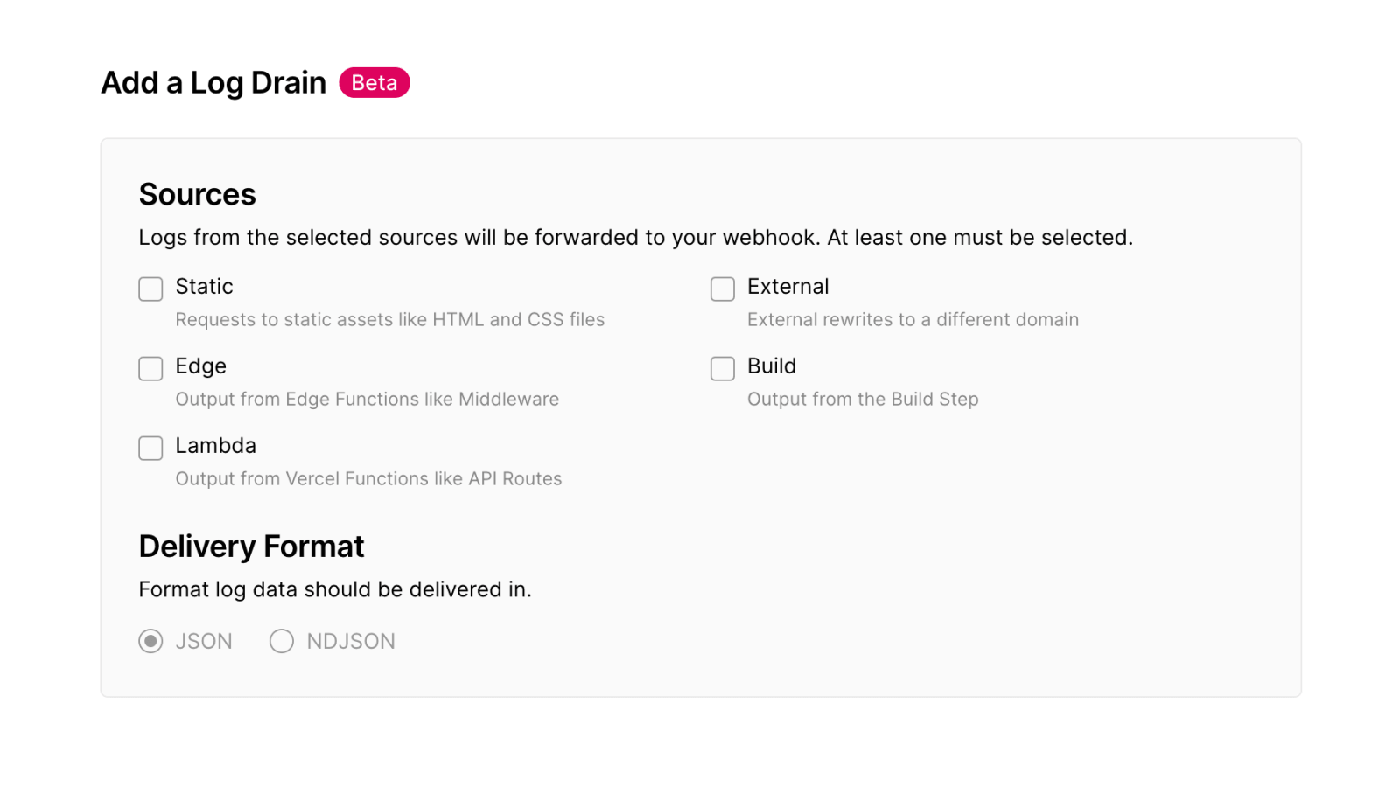Image resolution: width=1400 pixels, height=787 pixels.
Task: Choose the NDJSON radio button
Action: 281,641
